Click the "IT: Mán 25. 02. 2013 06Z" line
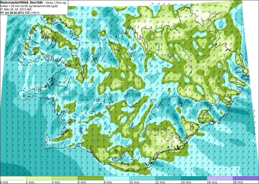The height and width of the screenshot is (184, 259). [16, 9]
